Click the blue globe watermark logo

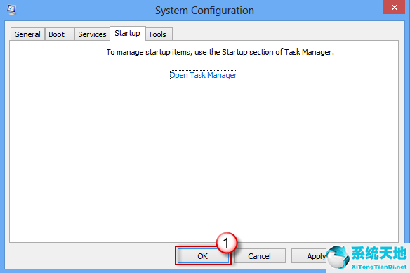pos(338,257)
